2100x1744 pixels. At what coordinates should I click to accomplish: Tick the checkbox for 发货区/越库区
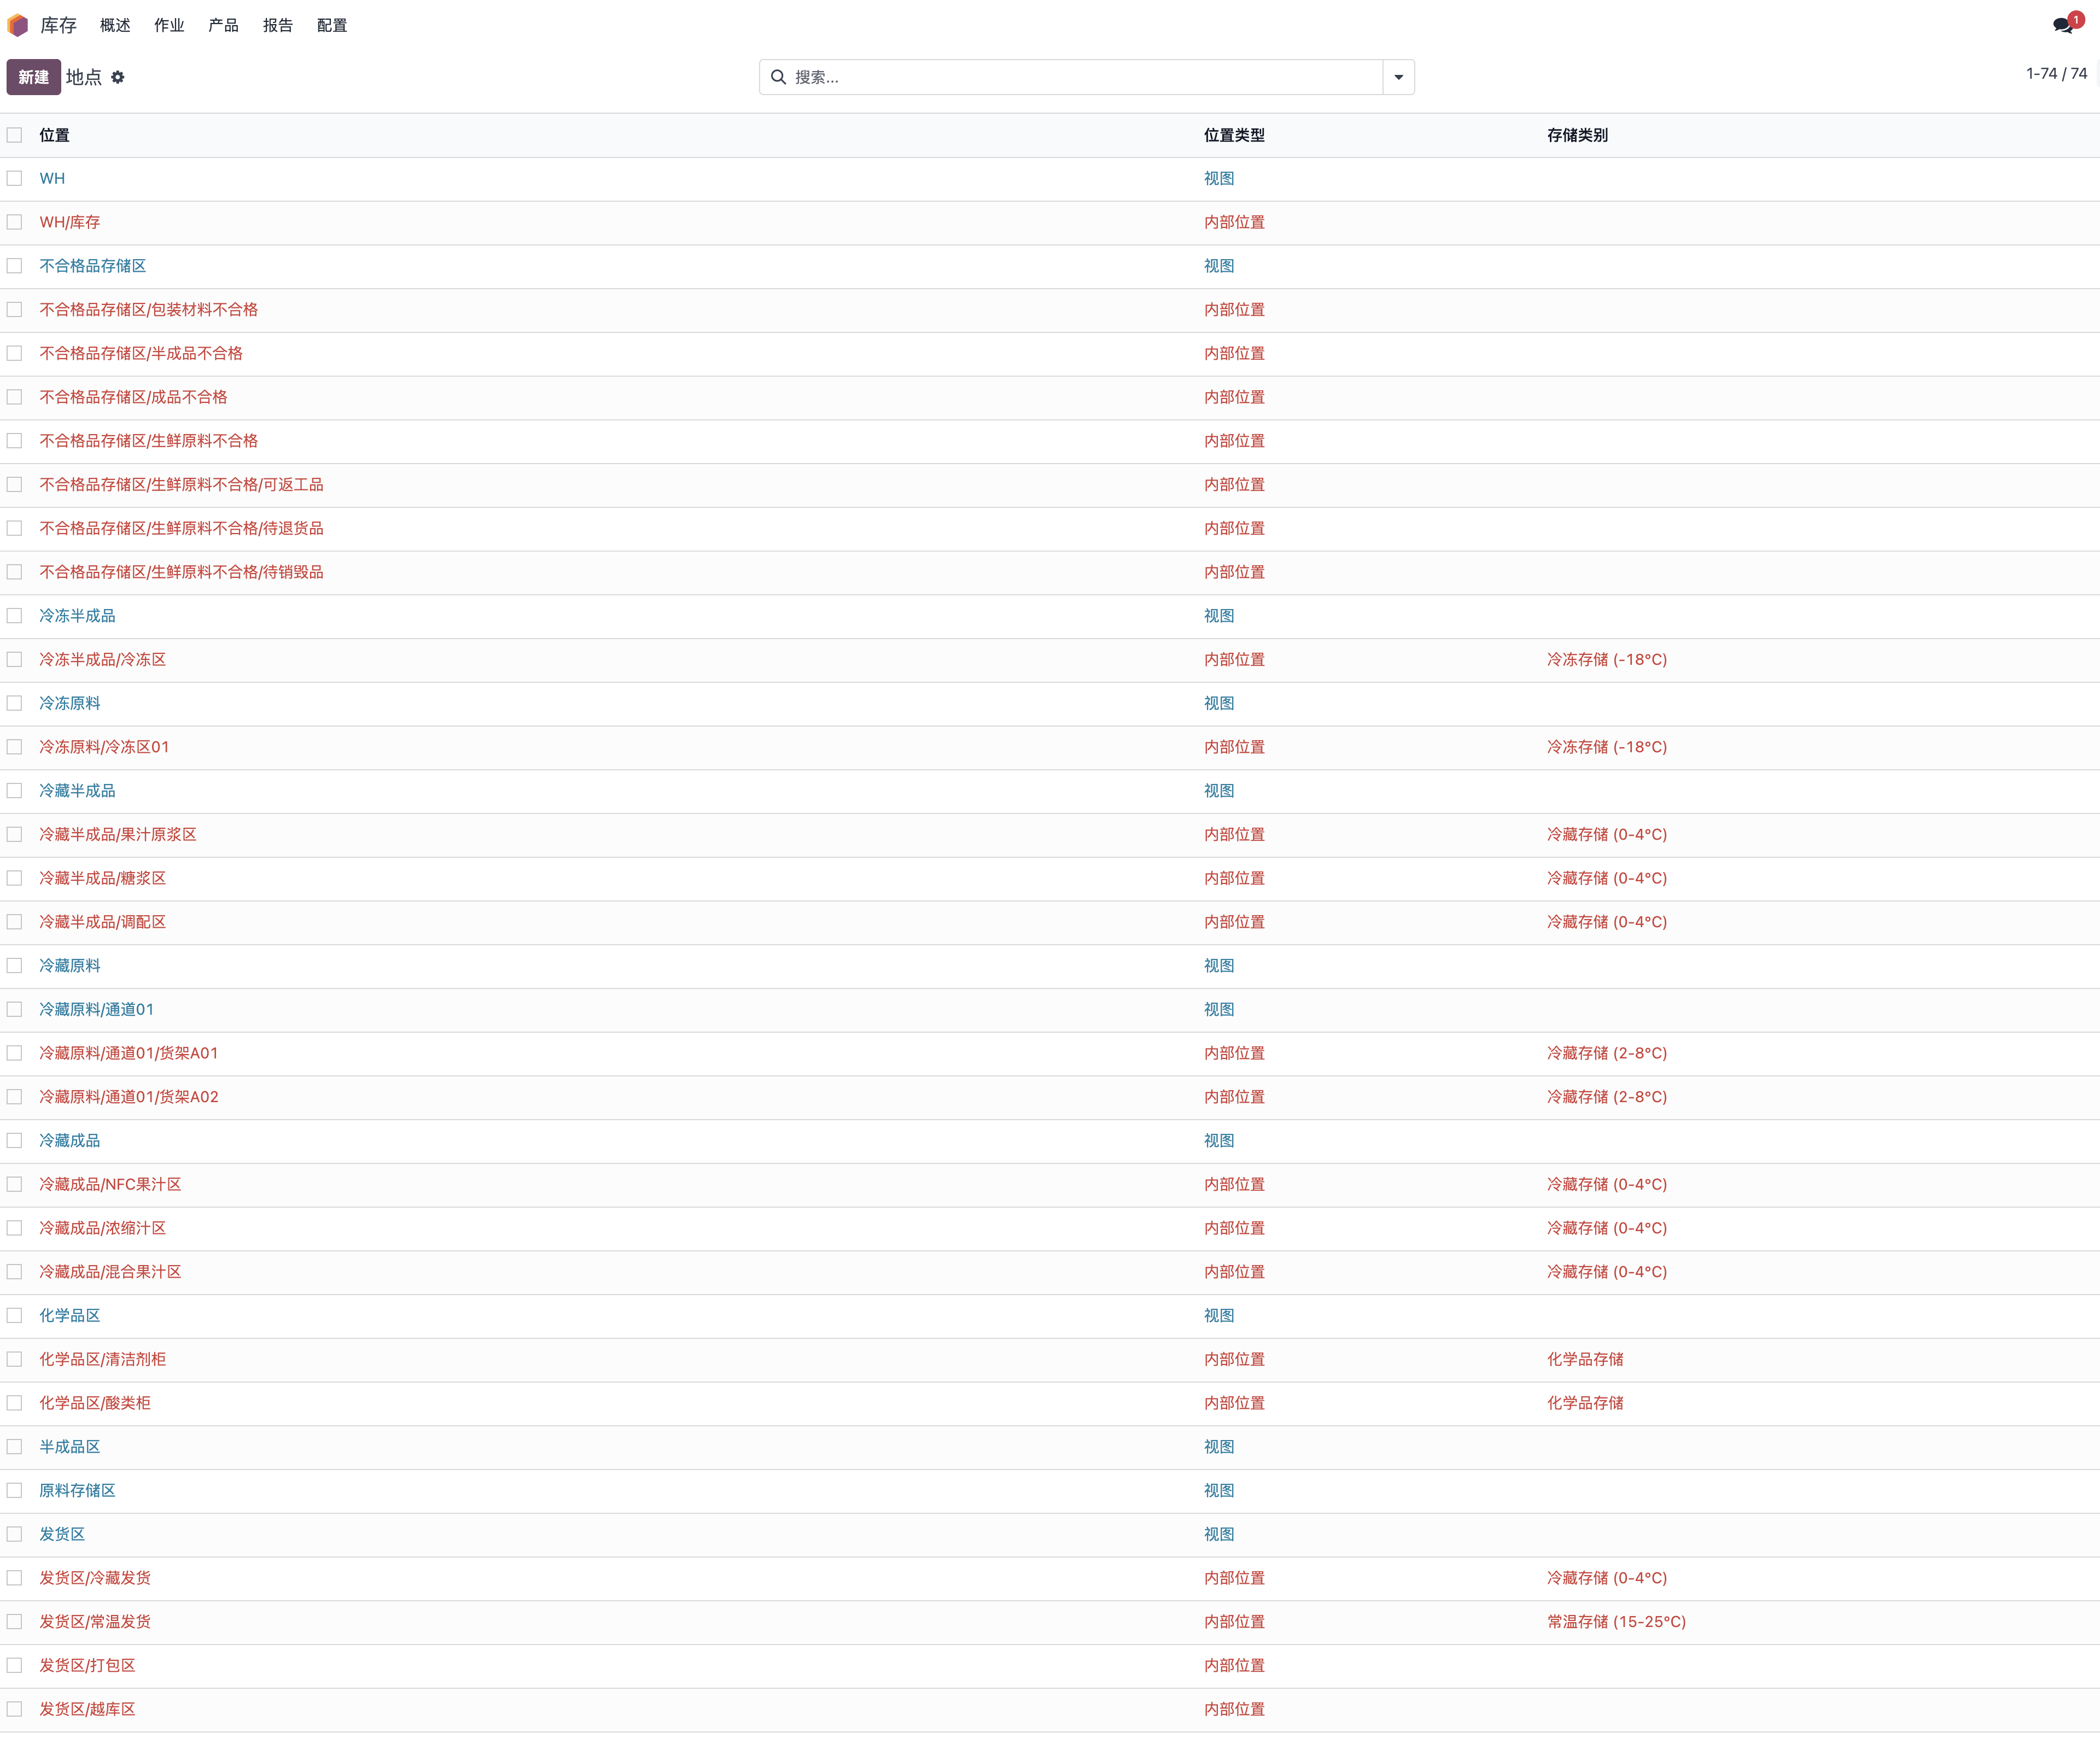tap(14, 1709)
